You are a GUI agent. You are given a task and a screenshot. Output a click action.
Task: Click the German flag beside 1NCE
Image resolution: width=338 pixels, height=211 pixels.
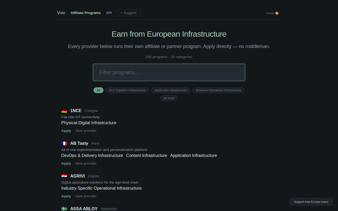click(64, 111)
